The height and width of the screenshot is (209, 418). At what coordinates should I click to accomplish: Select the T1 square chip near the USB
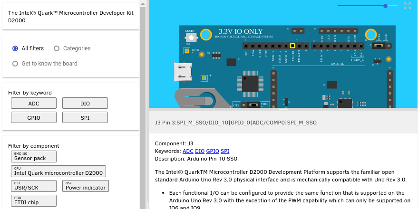pos(231,62)
